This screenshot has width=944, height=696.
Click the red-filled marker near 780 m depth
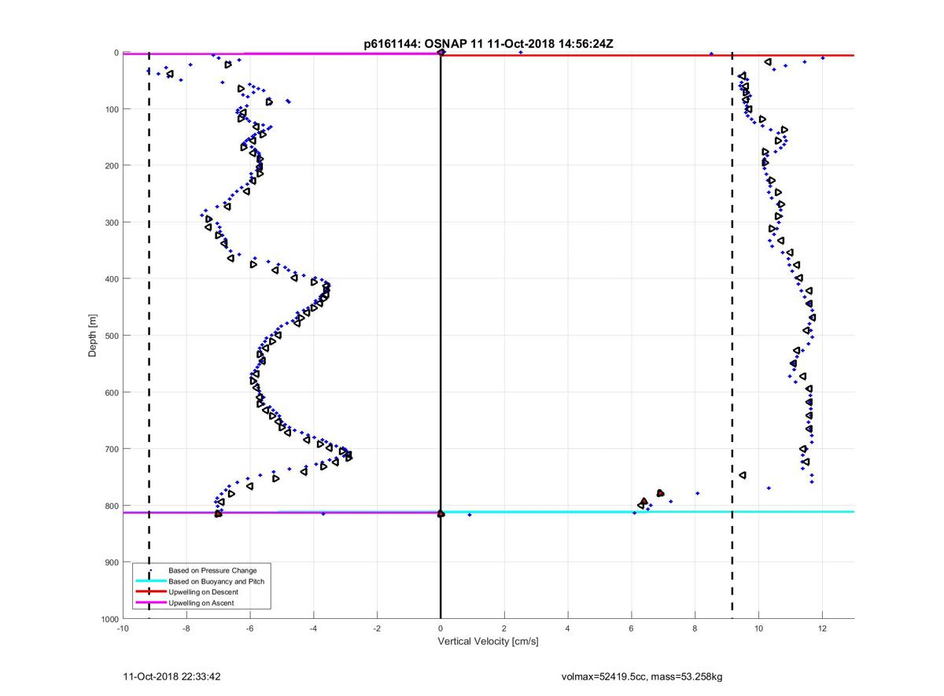coord(660,493)
